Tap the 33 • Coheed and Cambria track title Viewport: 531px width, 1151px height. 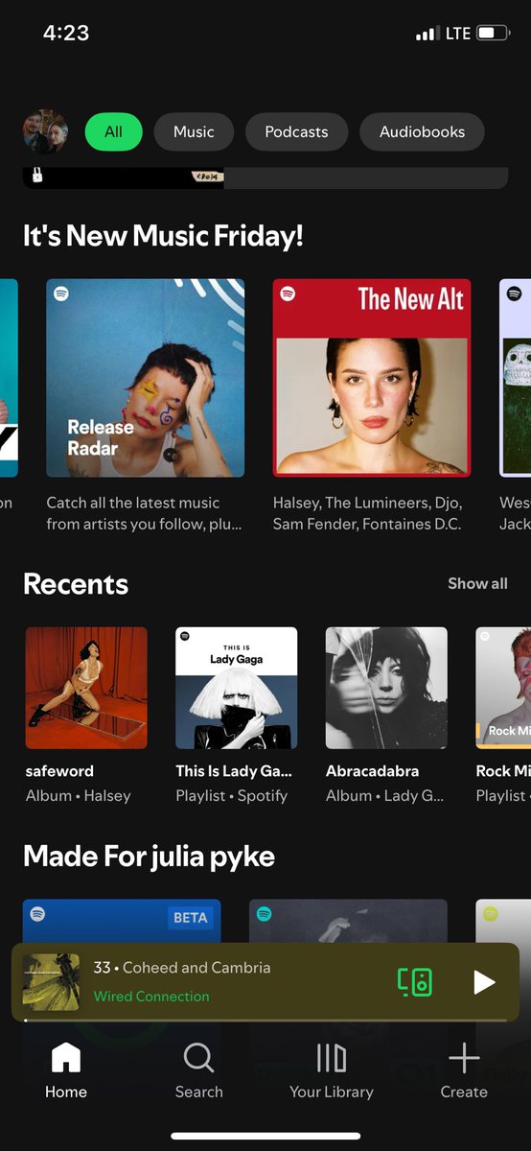tap(182, 968)
